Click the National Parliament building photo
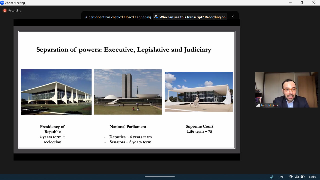This screenshot has width=320, height=180. (x=128, y=92)
